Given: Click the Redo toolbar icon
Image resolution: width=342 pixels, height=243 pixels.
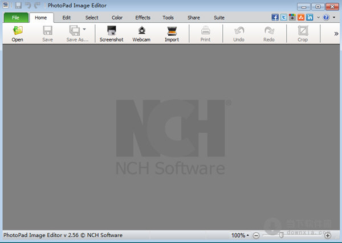Looking at the screenshot, I should tap(269, 31).
